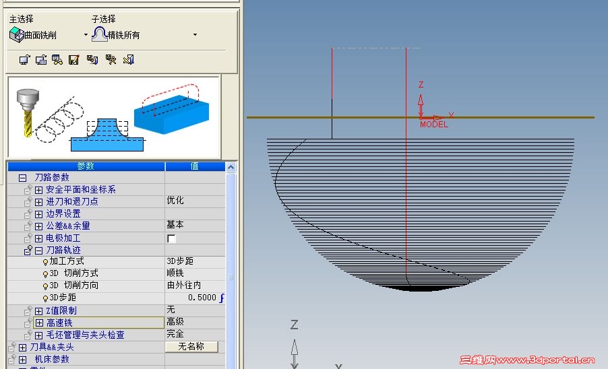Click the lock icon beside 进刀和退刀点
Screen dimensions: 608x369
[x=28, y=201]
